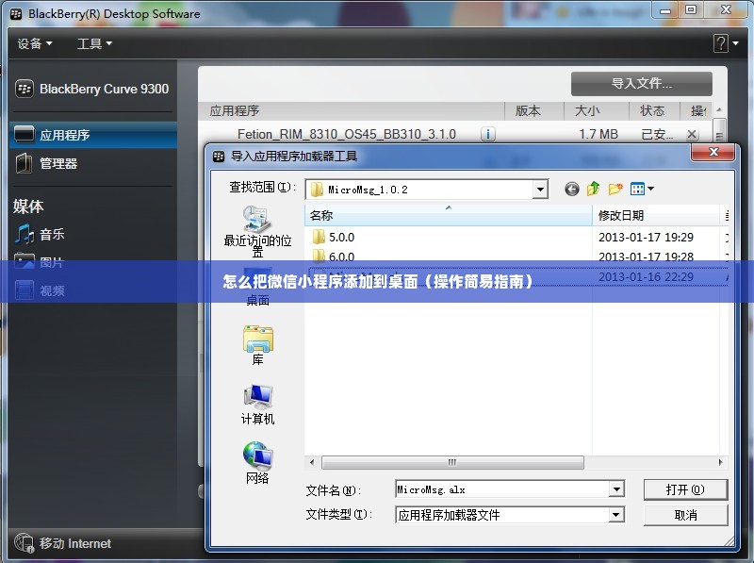Sort files by 修改日期 column

[658, 216]
